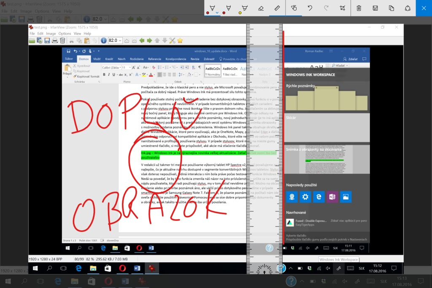Crop the sketch with the crop tool
Viewport: 432px width, 288px height.
click(343, 8)
